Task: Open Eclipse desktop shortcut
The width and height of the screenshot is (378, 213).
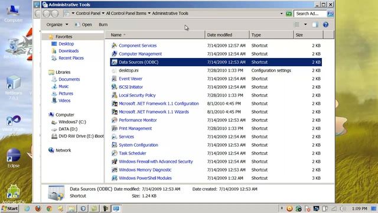Action: [x=14, y=158]
